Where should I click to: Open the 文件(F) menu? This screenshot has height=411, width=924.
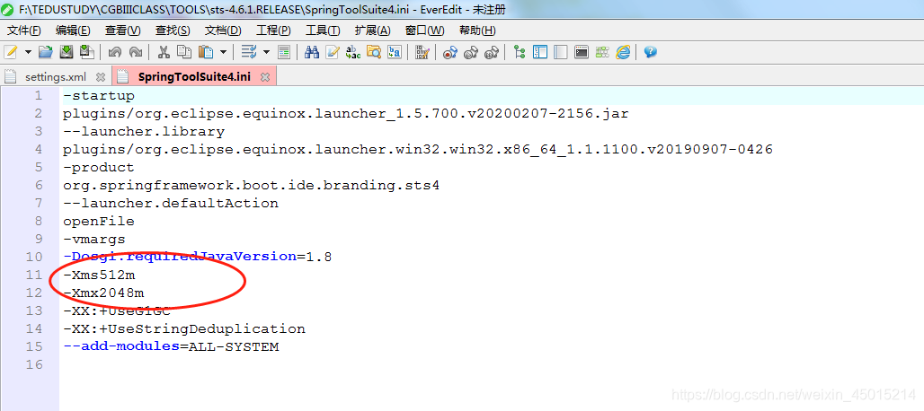(24, 31)
